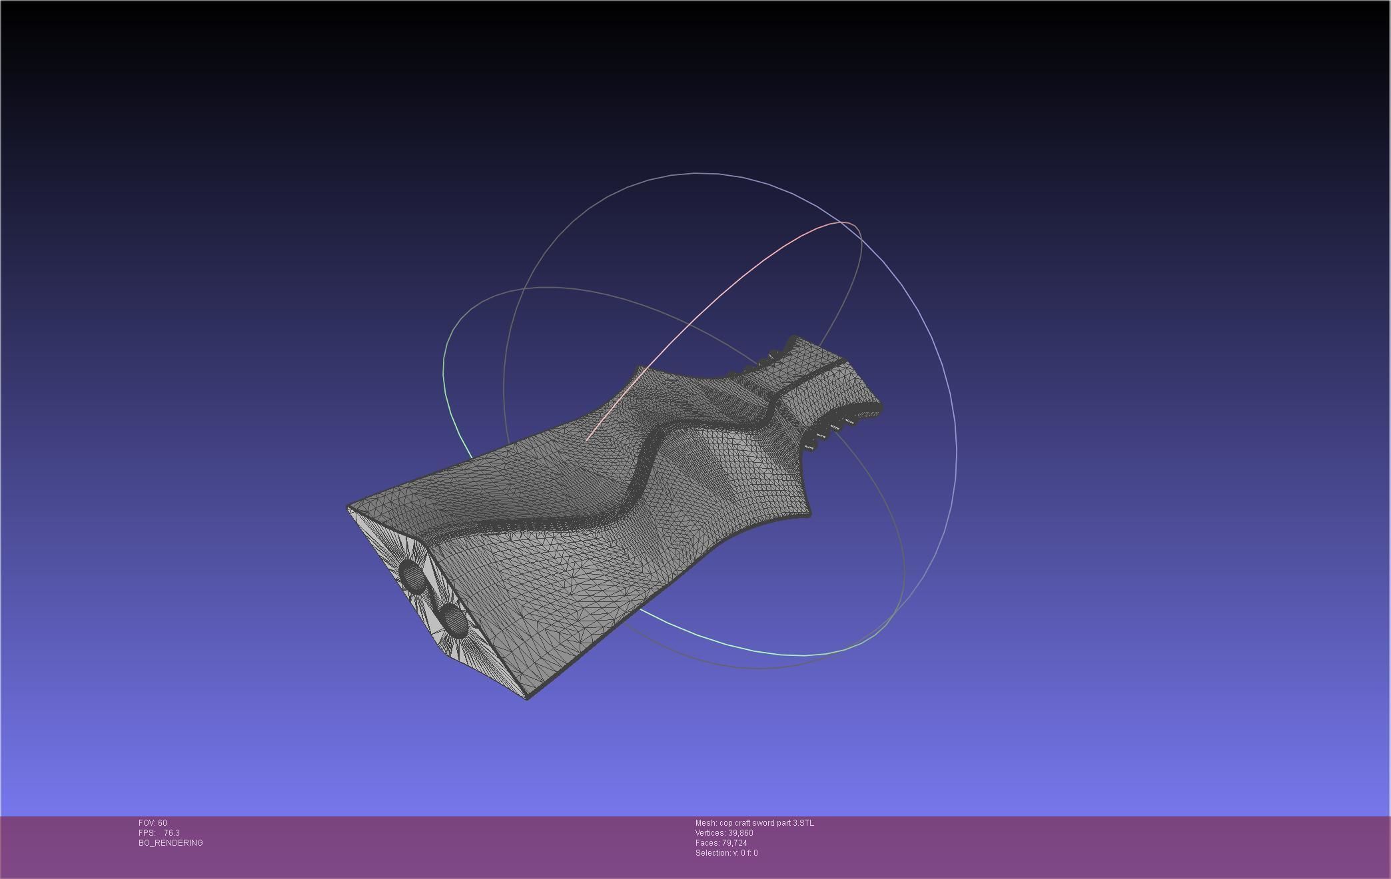
Task: Click the 'Selection: v: 0 f: 0' line
Action: [x=726, y=853]
